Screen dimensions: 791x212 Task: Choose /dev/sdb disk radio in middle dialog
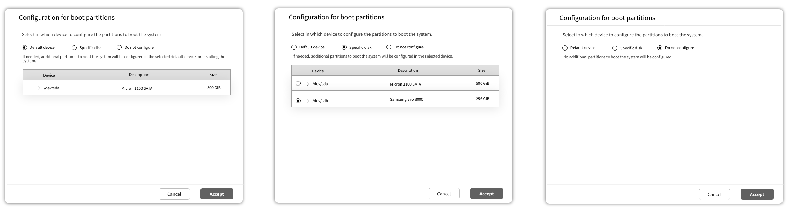click(298, 101)
